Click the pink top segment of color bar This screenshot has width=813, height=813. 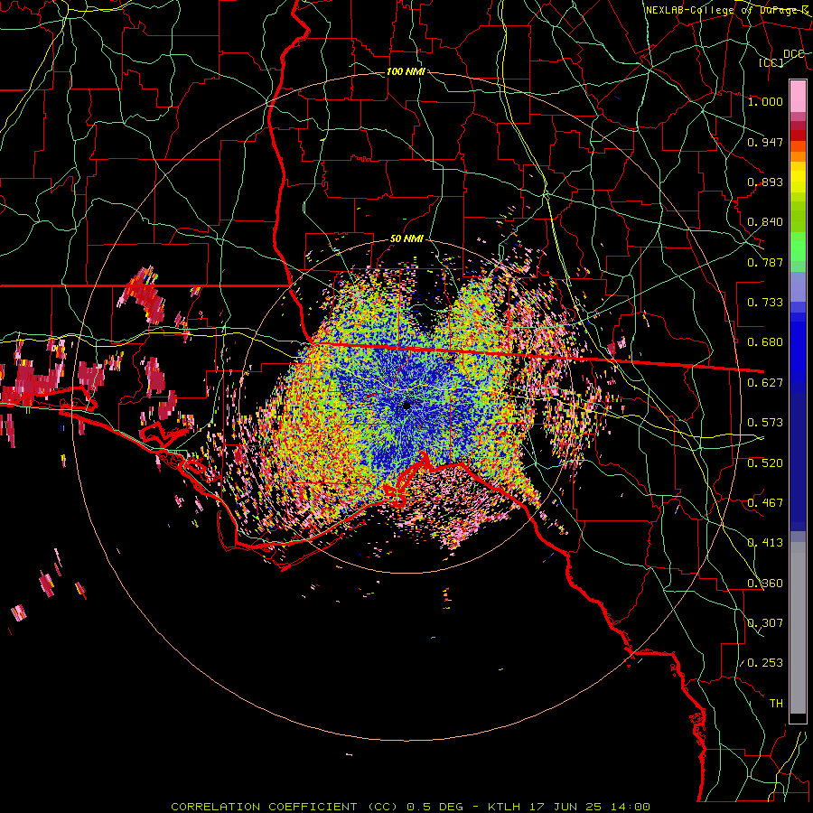pyautogui.click(x=798, y=96)
